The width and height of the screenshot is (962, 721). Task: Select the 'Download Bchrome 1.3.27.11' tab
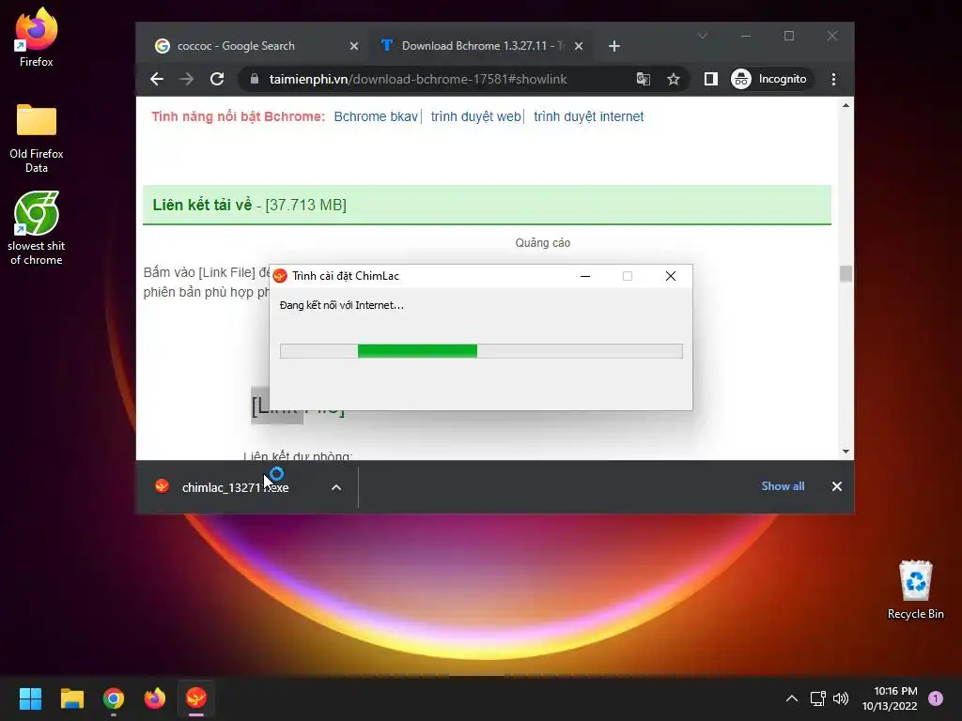tap(481, 46)
